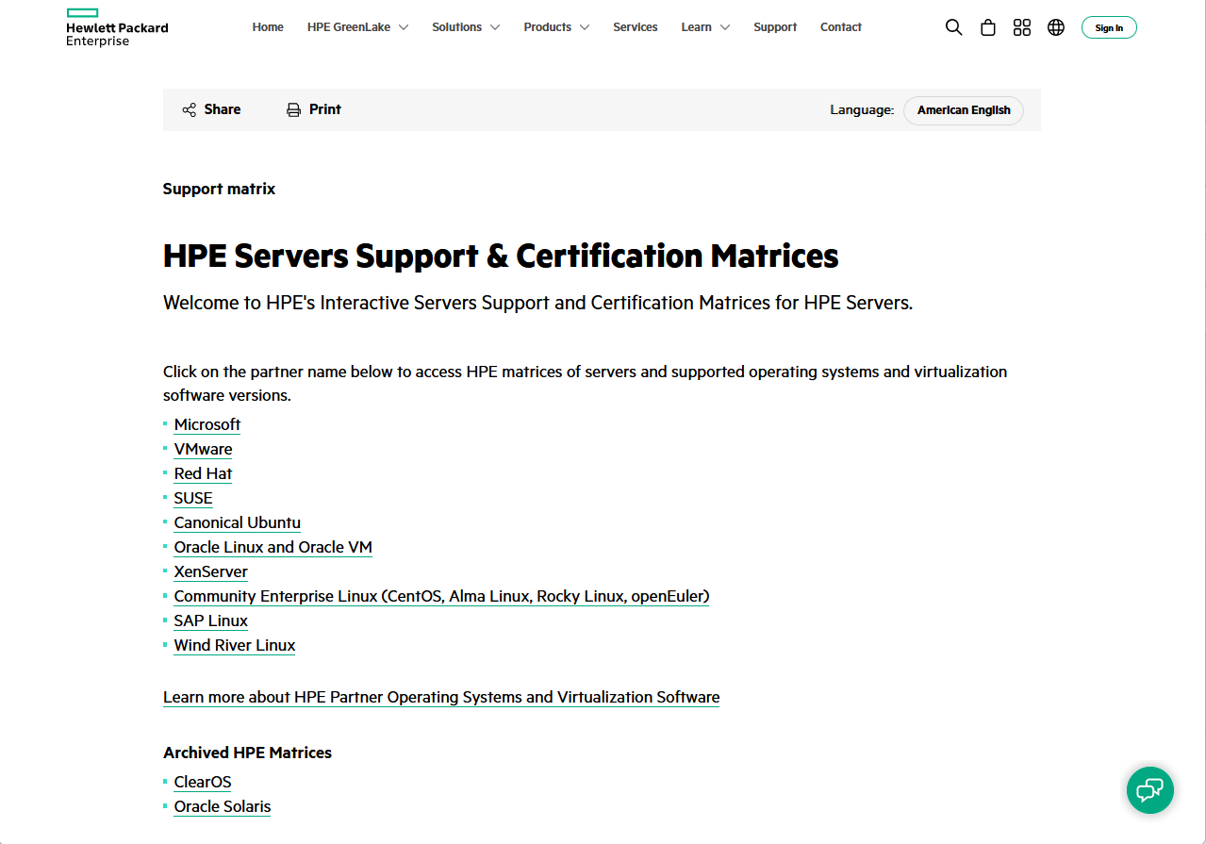
Task: Open the Wind River Linux link
Action: point(235,645)
